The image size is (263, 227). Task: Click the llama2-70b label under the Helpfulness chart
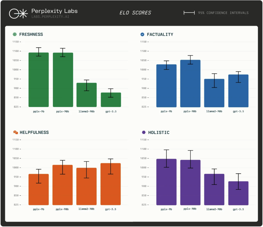click(x=86, y=209)
